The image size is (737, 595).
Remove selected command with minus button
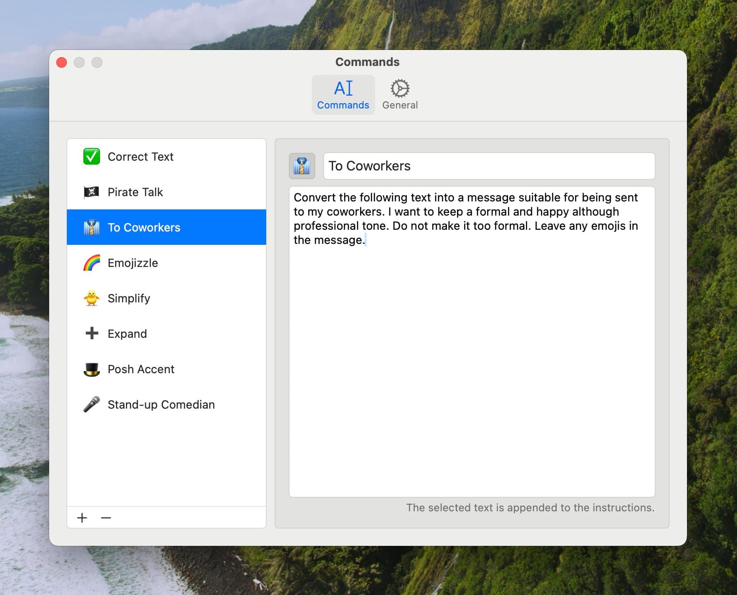pyautogui.click(x=106, y=518)
